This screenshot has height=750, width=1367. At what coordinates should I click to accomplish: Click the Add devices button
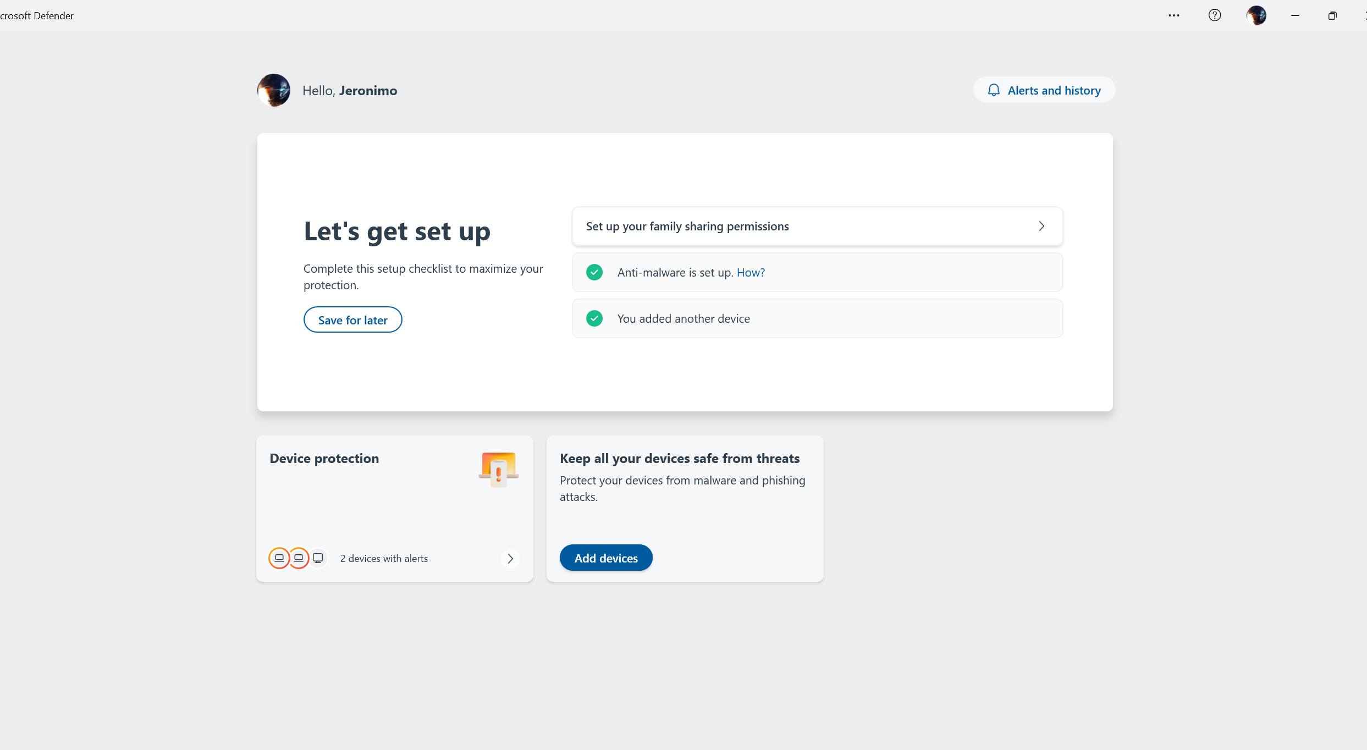[606, 558]
